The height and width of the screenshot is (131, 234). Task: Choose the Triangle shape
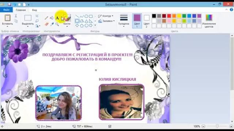86,21
